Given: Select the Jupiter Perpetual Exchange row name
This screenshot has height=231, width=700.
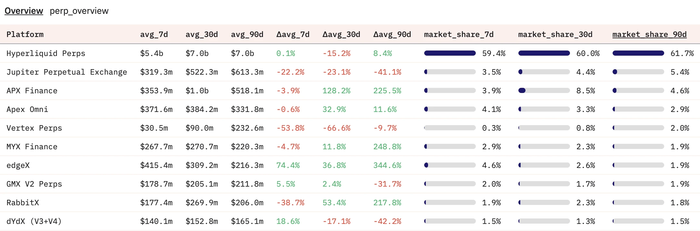Looking at the screenshot, I should click(x=67, y=72).
